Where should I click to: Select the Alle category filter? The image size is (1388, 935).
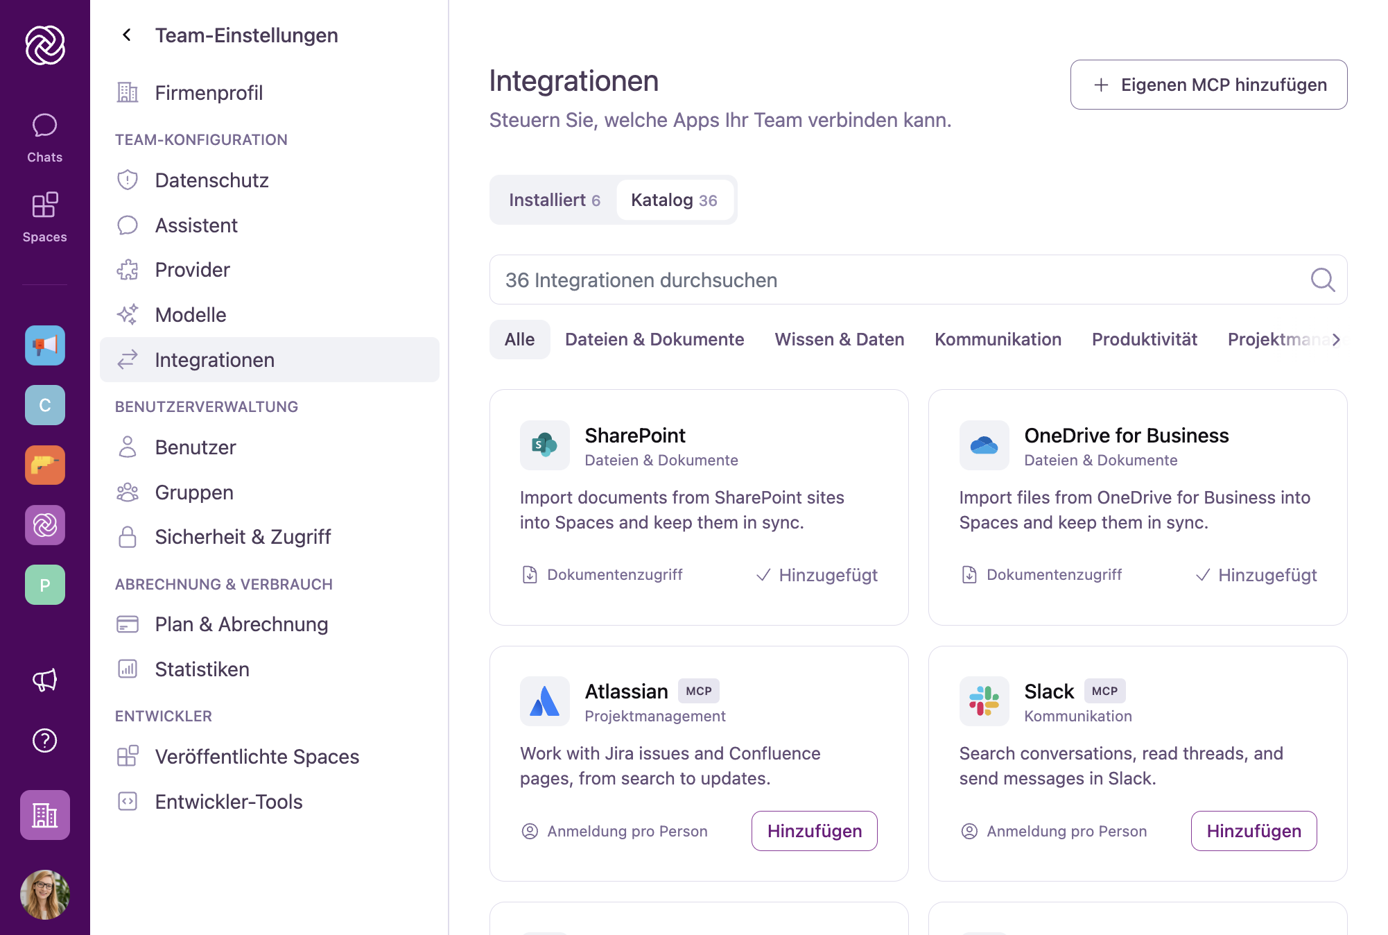[x=520, y=339]
